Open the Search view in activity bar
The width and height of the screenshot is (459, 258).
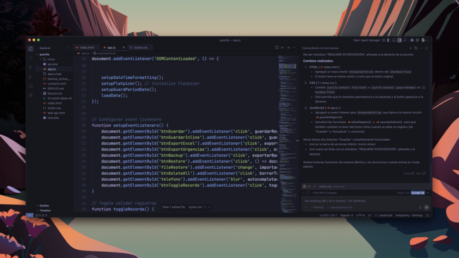[x=31, y=58]
